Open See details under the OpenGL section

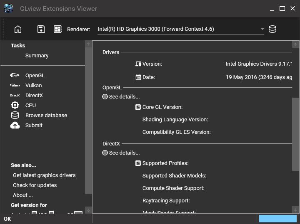pyautogui.click(x=121, y=97)
